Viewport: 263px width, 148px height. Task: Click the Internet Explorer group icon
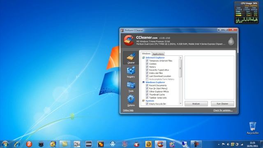[x=143, y=58]
